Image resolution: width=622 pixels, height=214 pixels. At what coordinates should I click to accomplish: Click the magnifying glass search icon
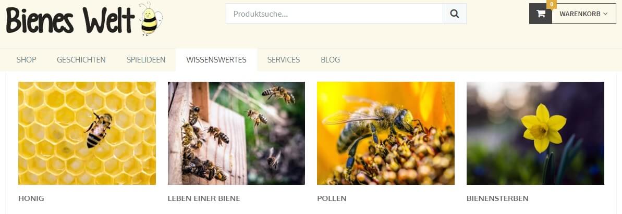pos(455,14)
